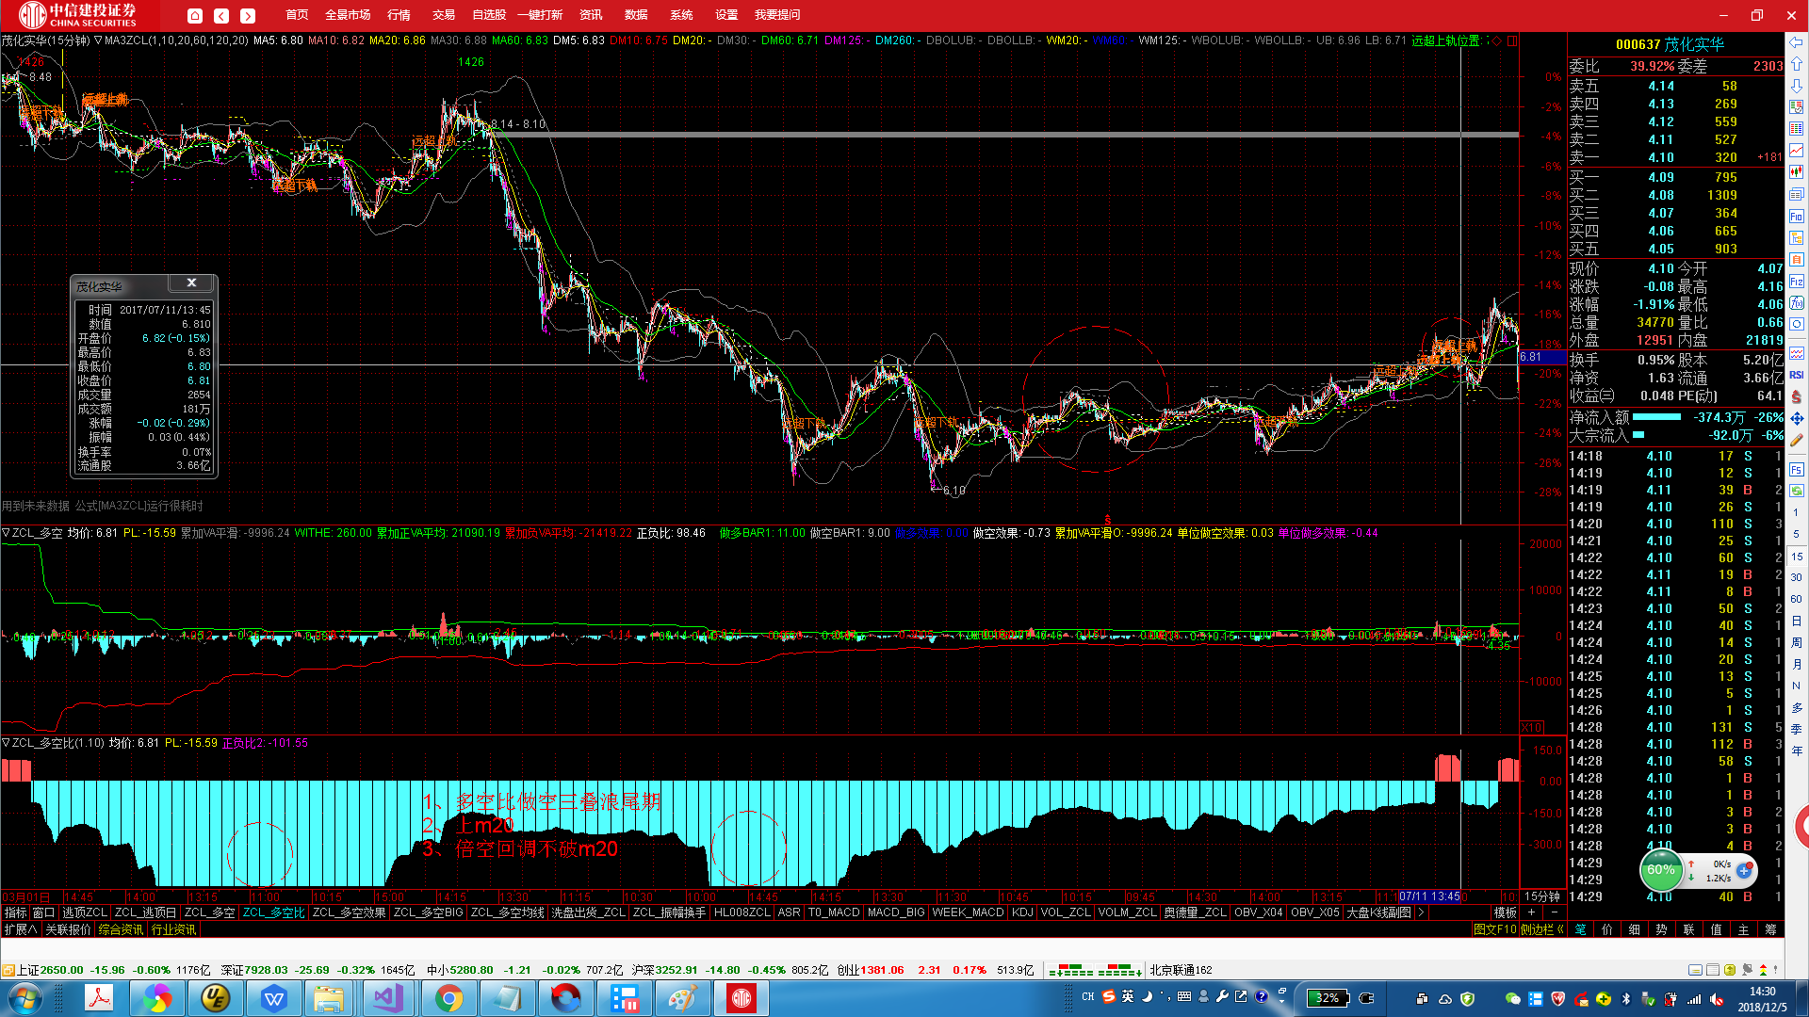Click the home icon in title bar
Screen dimensions: 1809x1017
(195, 15)
